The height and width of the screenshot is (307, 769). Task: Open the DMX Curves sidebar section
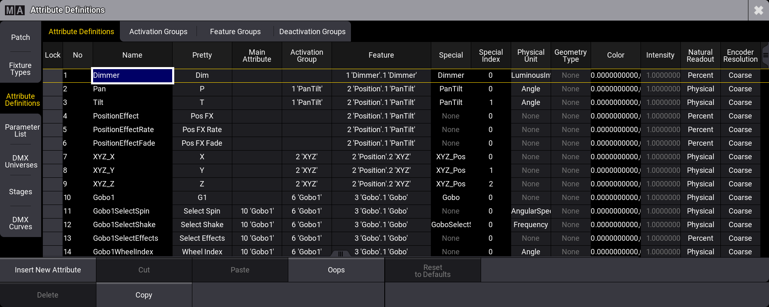coord(21,223)
